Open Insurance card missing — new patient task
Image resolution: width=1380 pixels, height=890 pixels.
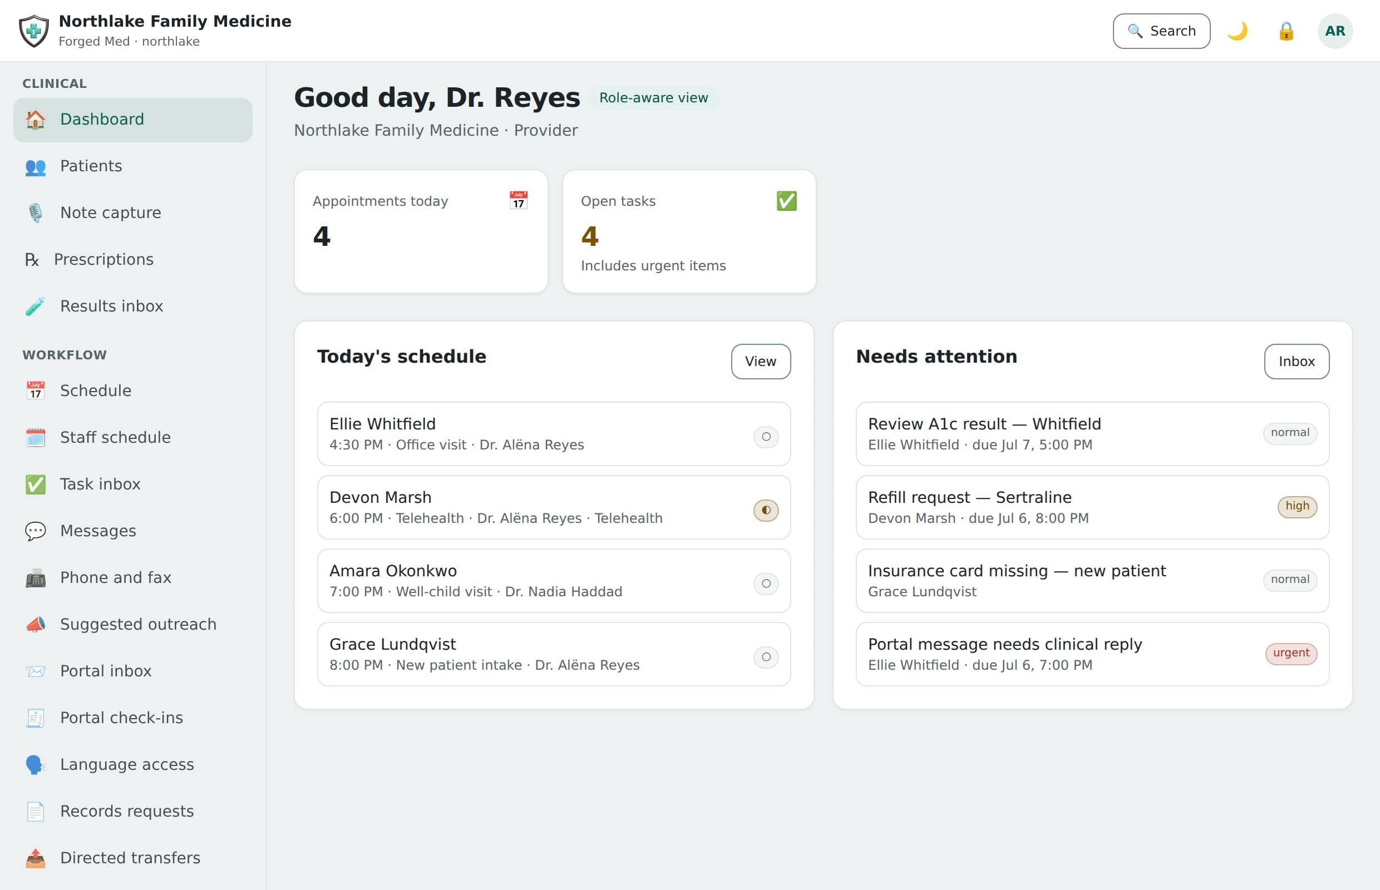(x=1092, y=581)
